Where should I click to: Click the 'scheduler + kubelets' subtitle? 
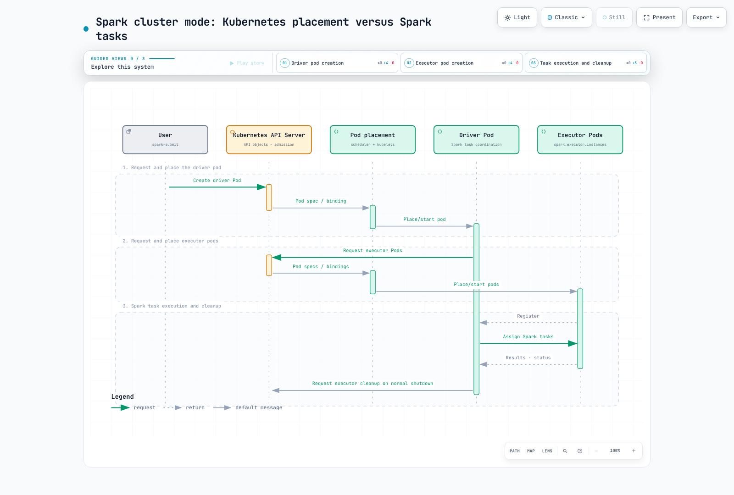click(x=373, y=145)
